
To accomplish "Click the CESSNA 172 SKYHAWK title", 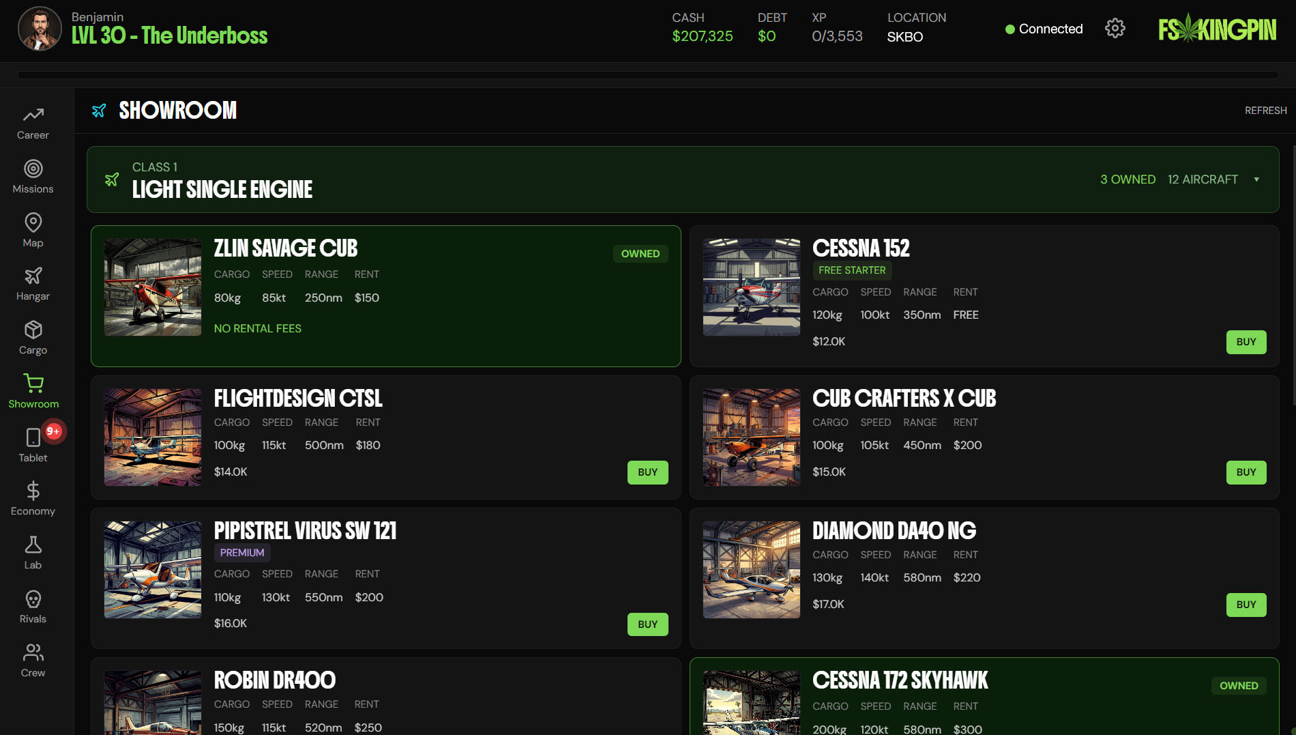I will pyautogui.click(x=900, y=680).
